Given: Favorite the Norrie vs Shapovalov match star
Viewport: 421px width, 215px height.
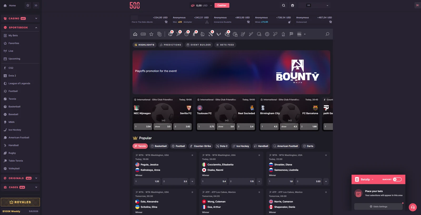Looking at the screenshot, I should (326, 192).
